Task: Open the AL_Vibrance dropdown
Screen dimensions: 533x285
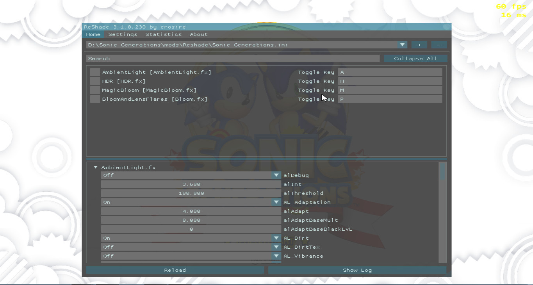Action: (276, 256)
